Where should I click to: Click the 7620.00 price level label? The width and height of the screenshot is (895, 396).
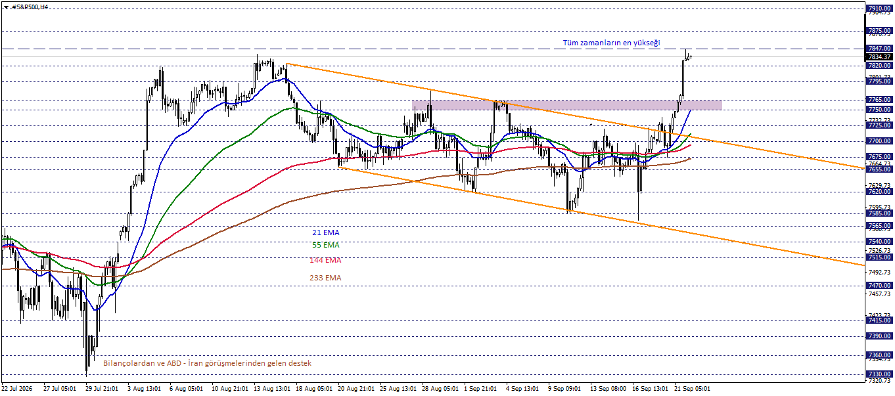[879, 192]
